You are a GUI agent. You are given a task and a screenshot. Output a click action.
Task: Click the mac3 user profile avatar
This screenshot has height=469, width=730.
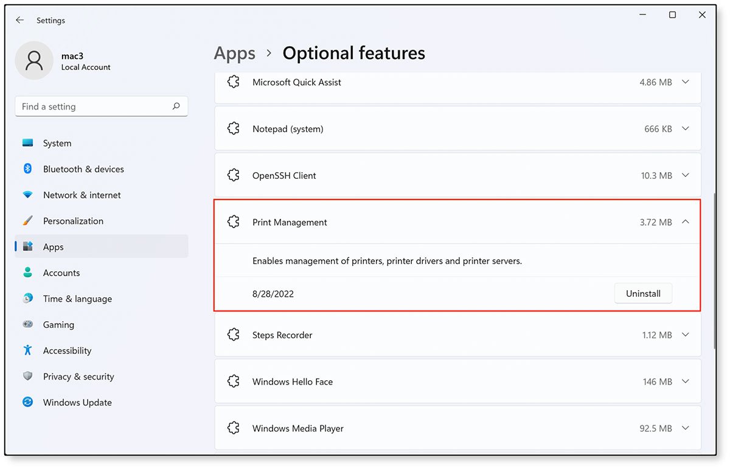pyautogui.click(x=34, y=60)
